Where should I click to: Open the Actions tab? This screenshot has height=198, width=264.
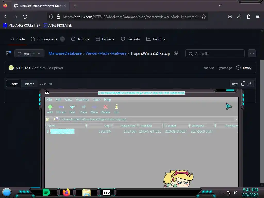pyautogui.click(x=80, y=39)
